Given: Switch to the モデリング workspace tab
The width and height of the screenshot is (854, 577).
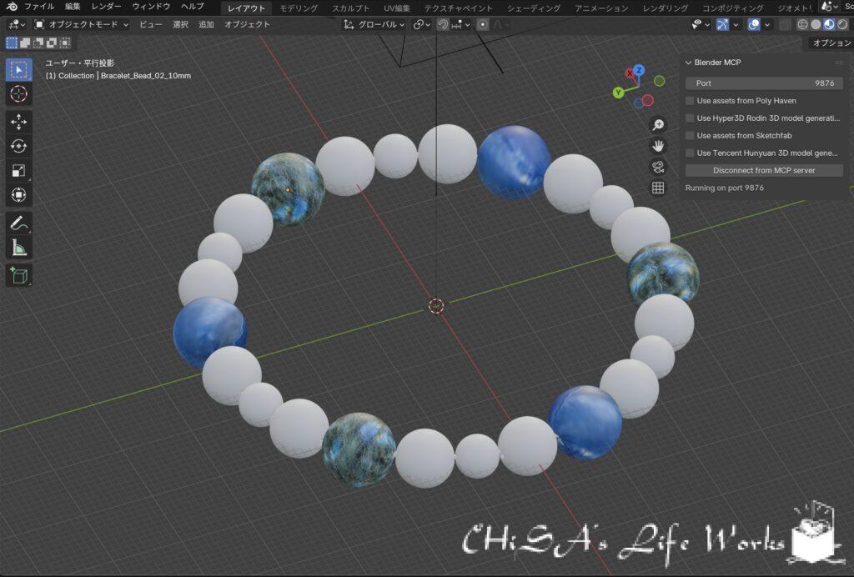Looking at the screenshot, I should (299, 8).
